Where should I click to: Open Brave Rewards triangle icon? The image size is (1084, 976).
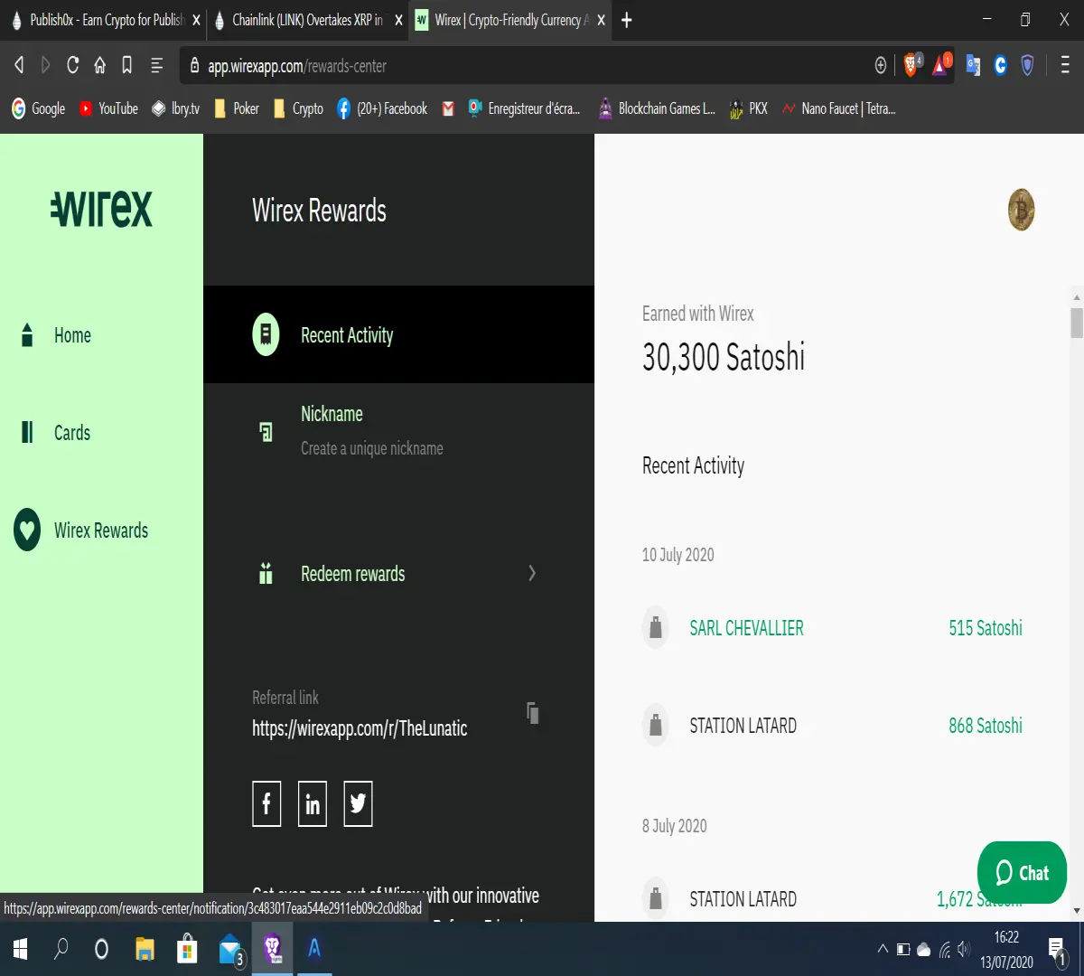[x=941, y=65]
